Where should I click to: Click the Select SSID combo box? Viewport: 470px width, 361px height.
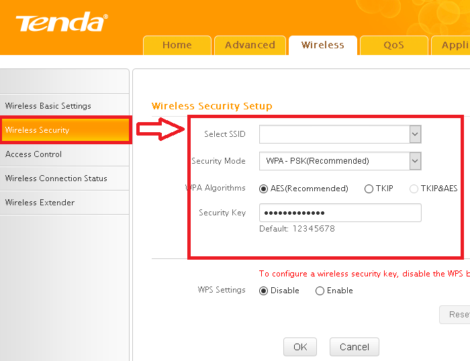click(340, 134)
